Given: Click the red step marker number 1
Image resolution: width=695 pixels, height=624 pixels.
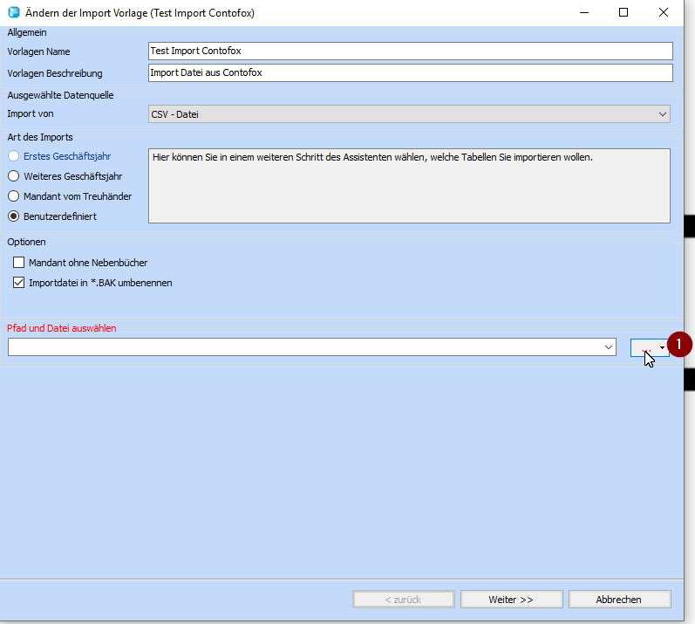Looking at the screenshot, I should (680, 345).
